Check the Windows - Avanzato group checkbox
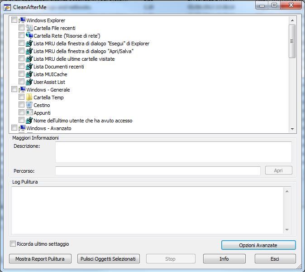 14,128
